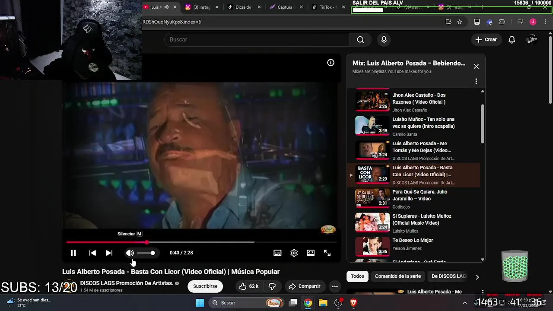Open the media controls icon in toolbar
553x311 pixels.
(x=521, y=22)
